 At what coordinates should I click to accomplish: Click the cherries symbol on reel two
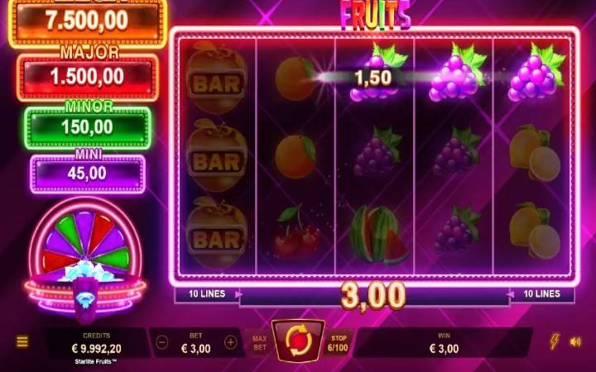coord(296,232)
